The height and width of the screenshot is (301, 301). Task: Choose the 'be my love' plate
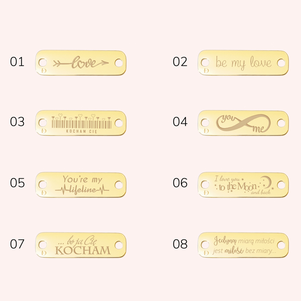click(243, 63)
